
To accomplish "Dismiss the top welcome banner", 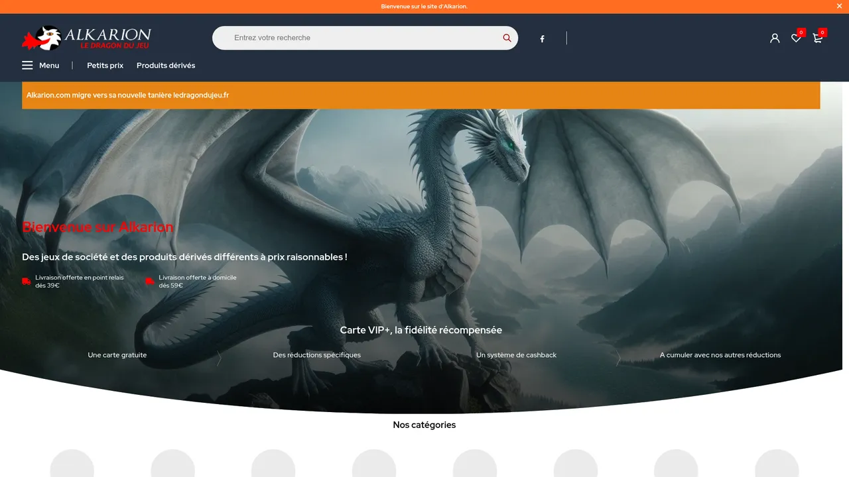I will point(839,6).
